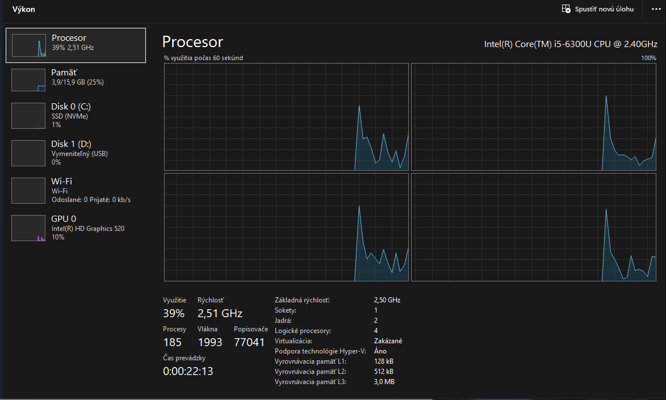The height and width of the screenshot is (400, 666).
Task: Open the Vymeniteľný (USB) disk entry text
Action: pos(79,154)
